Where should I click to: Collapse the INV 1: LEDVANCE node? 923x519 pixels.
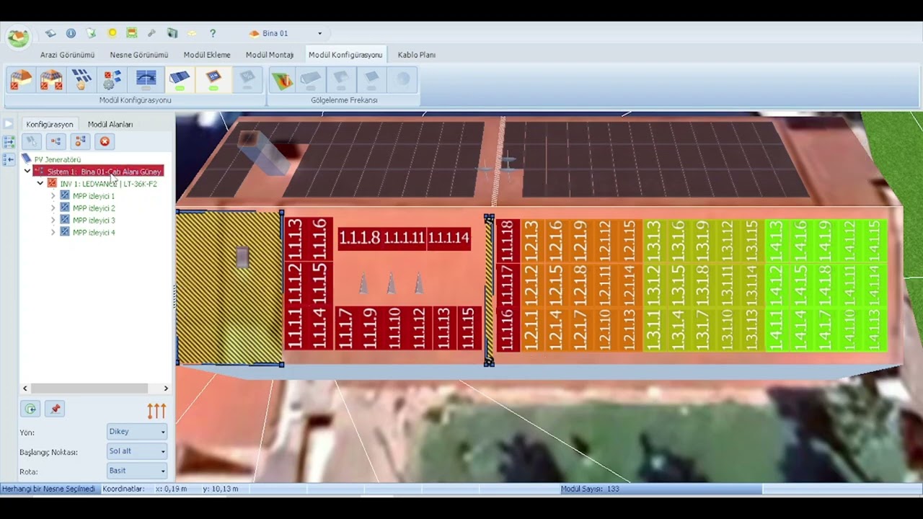[40, 184]
